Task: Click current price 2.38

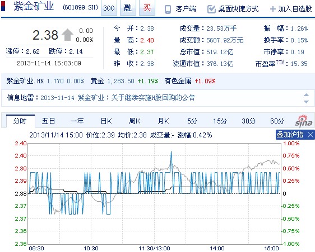Action: click(x=45, y=35)
